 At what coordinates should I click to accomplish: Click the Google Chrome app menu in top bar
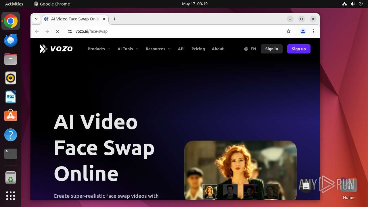tap(52, 4)
